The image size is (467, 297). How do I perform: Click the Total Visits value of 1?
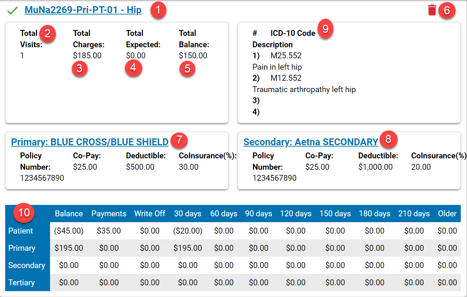click(21, 56)
